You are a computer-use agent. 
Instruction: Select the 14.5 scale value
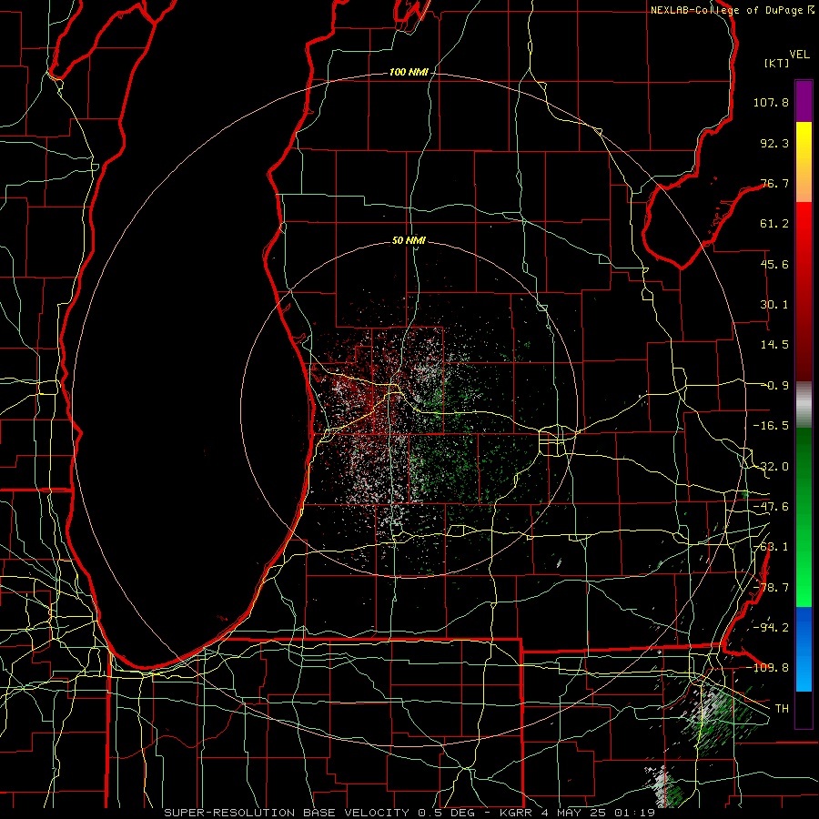point(774,345)
